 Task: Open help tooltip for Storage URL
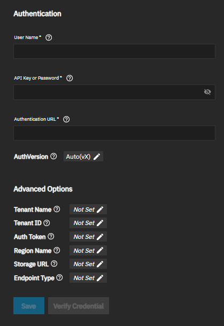[x=54, y=264]
